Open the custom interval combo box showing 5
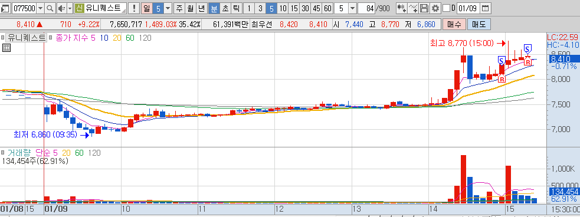 coord(346,8)
